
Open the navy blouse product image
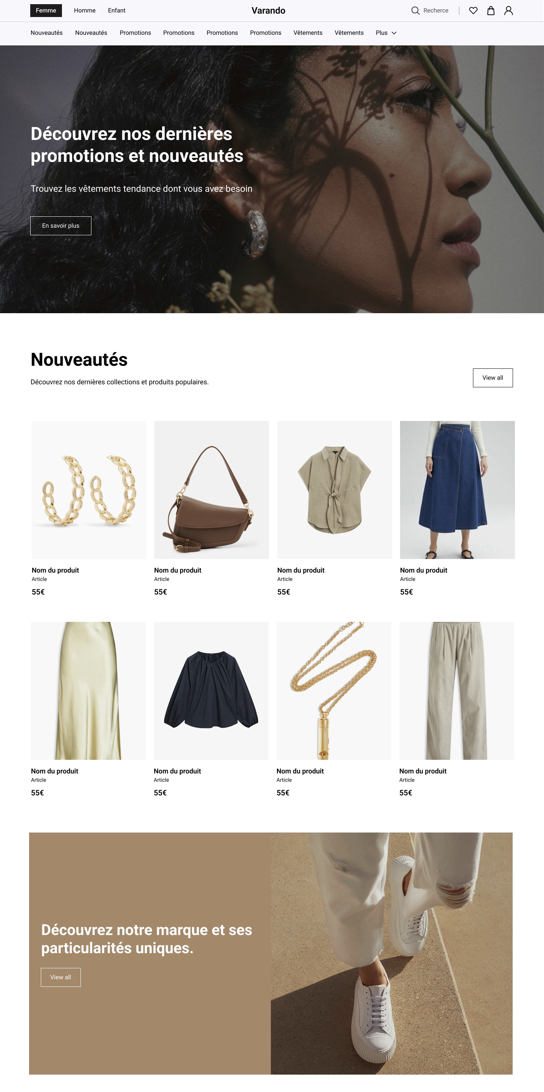211,691
